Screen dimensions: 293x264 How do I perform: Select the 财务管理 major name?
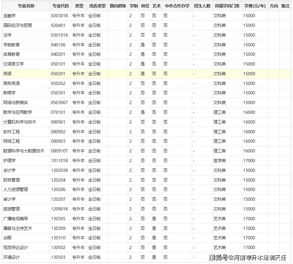coord(11,180)
